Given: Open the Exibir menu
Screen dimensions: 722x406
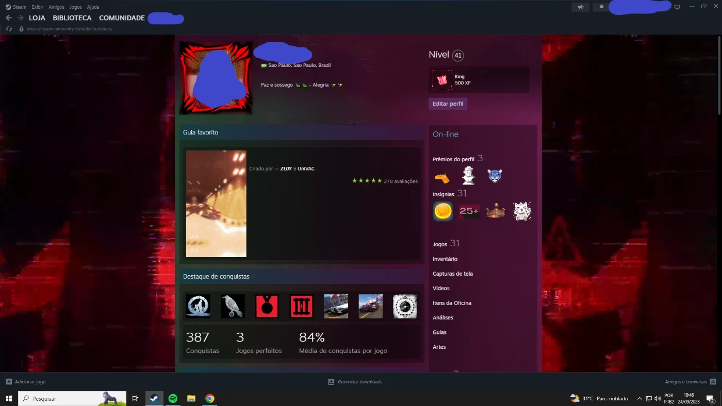Looking at the screenshot, I should [37, 7].
